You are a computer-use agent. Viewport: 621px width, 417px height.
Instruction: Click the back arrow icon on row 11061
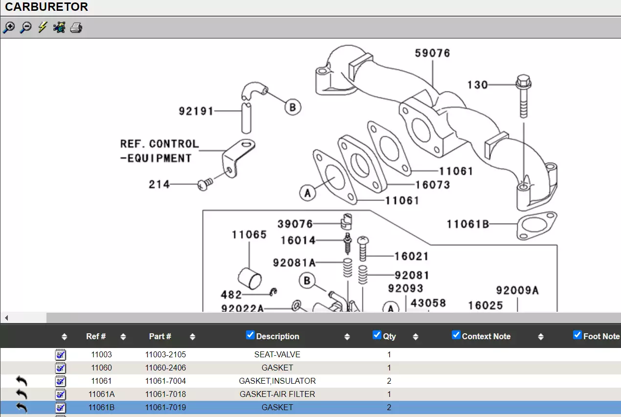click(22, 381)
